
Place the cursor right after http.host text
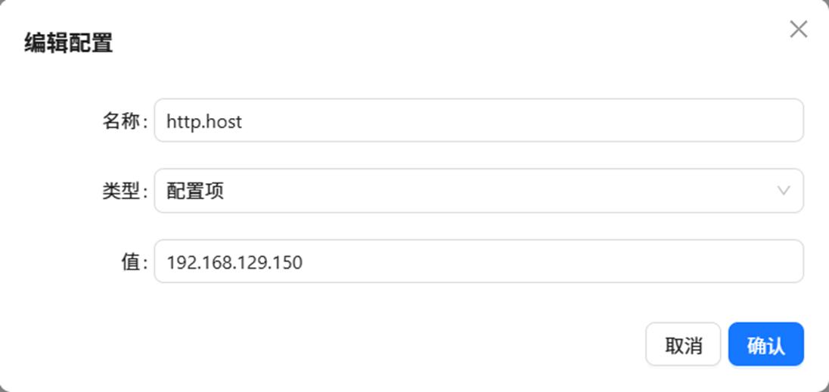point(244,121)
